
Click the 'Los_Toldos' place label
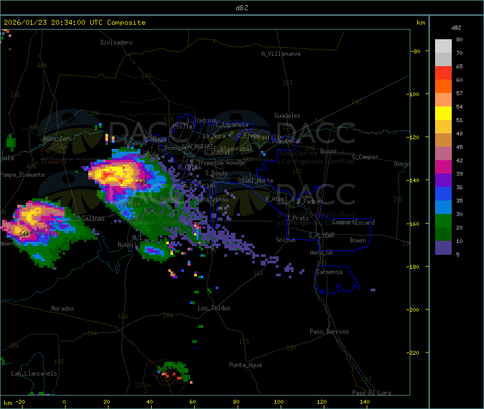(214, 308)
